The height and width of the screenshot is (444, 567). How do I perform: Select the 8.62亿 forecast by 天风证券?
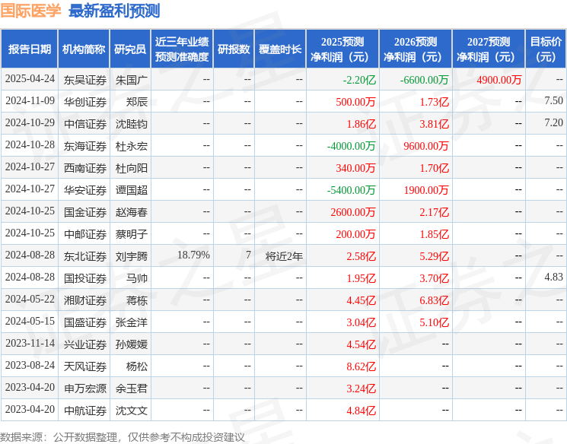tap(361, 366)
